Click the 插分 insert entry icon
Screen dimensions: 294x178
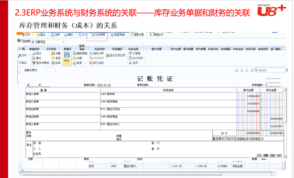coord(37,53)
